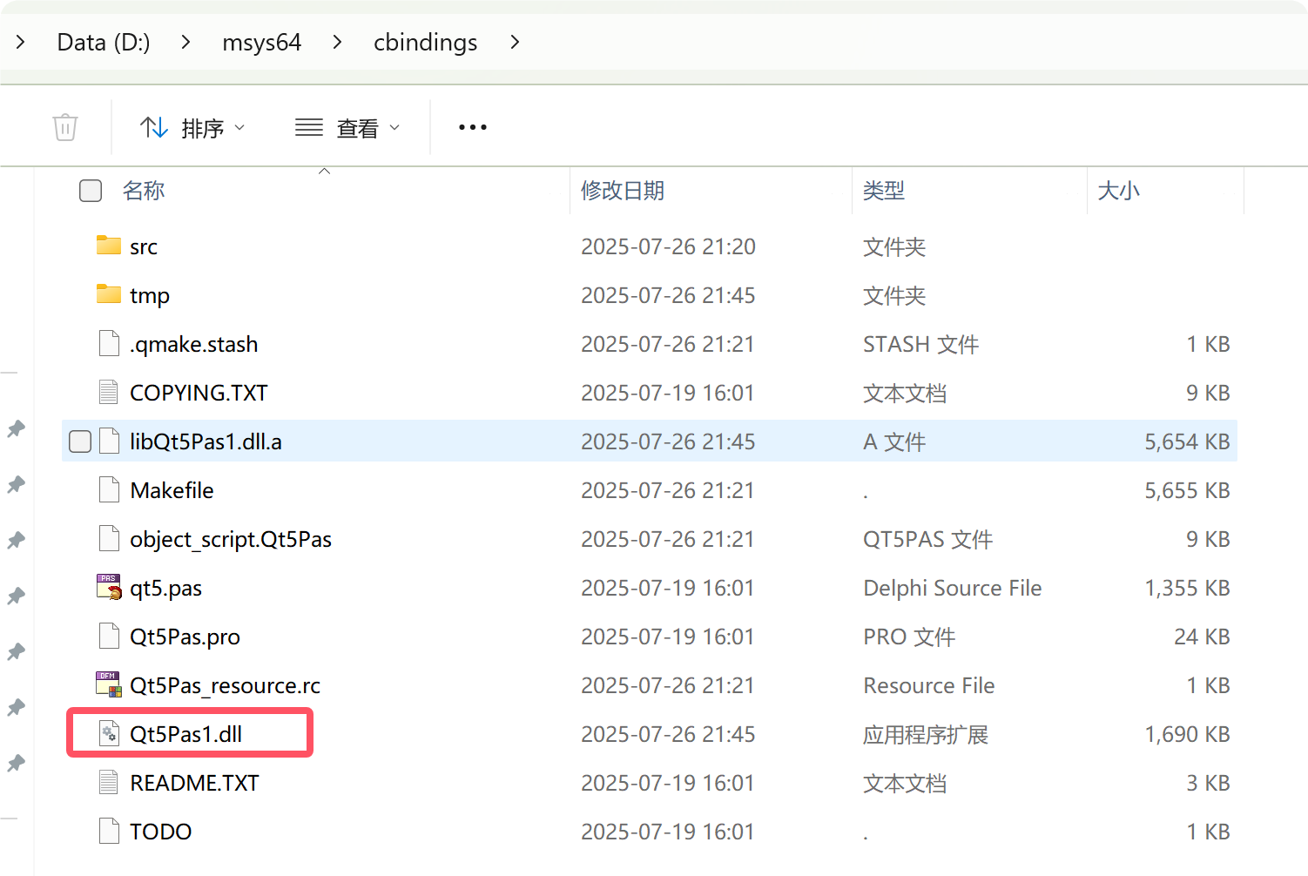Click the gear icon on Qt5Pas1.dll
The width and height of the screenshot is (1308, 876).
pyautogui.click(x=109, y=732)
